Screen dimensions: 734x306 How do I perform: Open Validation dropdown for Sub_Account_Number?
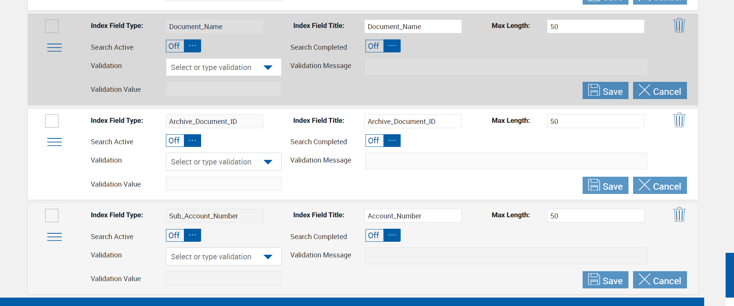(x=268, y=257)
